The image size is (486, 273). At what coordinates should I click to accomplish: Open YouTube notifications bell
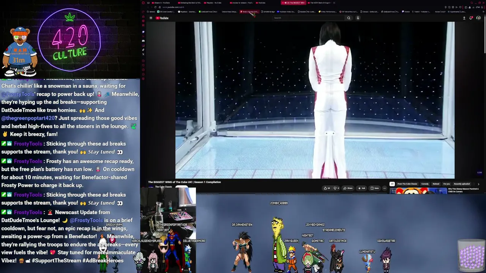pos(471,18)
